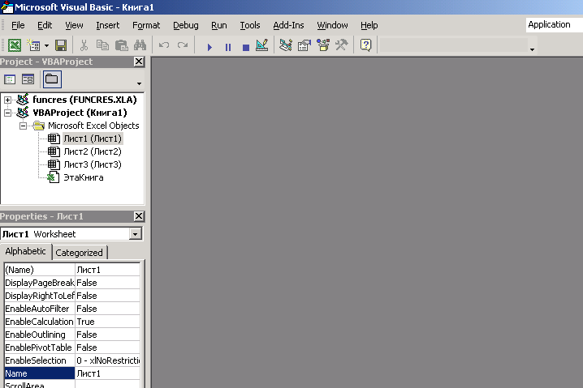583x388 pixels.
Task: Open the View menu
Action: [x=74, y=25]
